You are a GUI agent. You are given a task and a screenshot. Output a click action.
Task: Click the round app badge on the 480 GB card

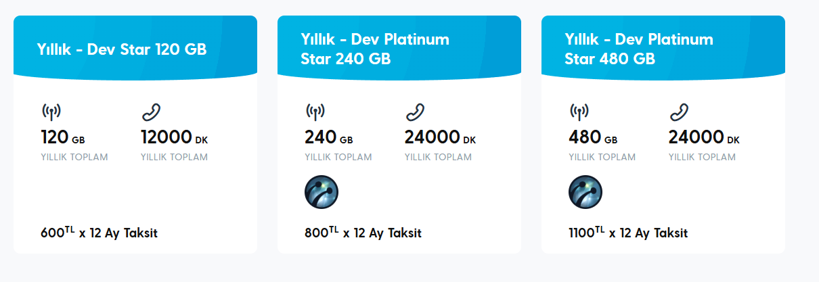(585, 192)
